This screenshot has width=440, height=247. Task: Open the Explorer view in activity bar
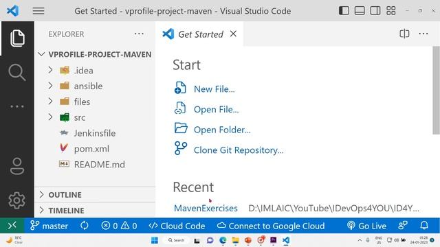click(17, 38)
